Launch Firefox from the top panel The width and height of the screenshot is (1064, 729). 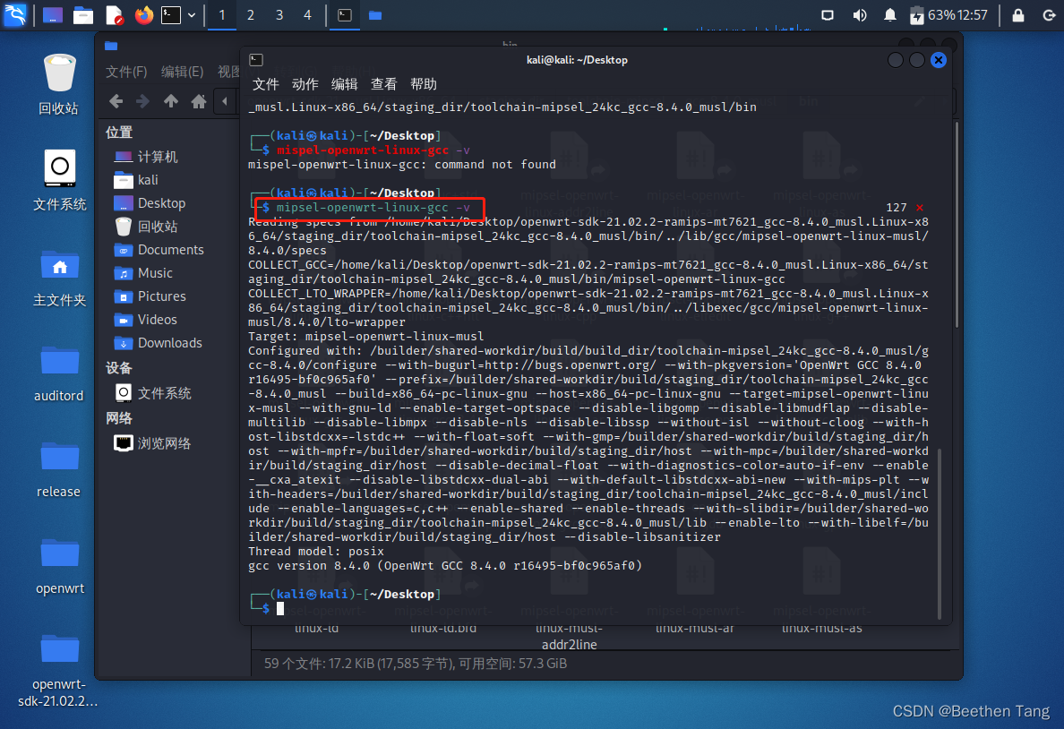tap(144, 15)
